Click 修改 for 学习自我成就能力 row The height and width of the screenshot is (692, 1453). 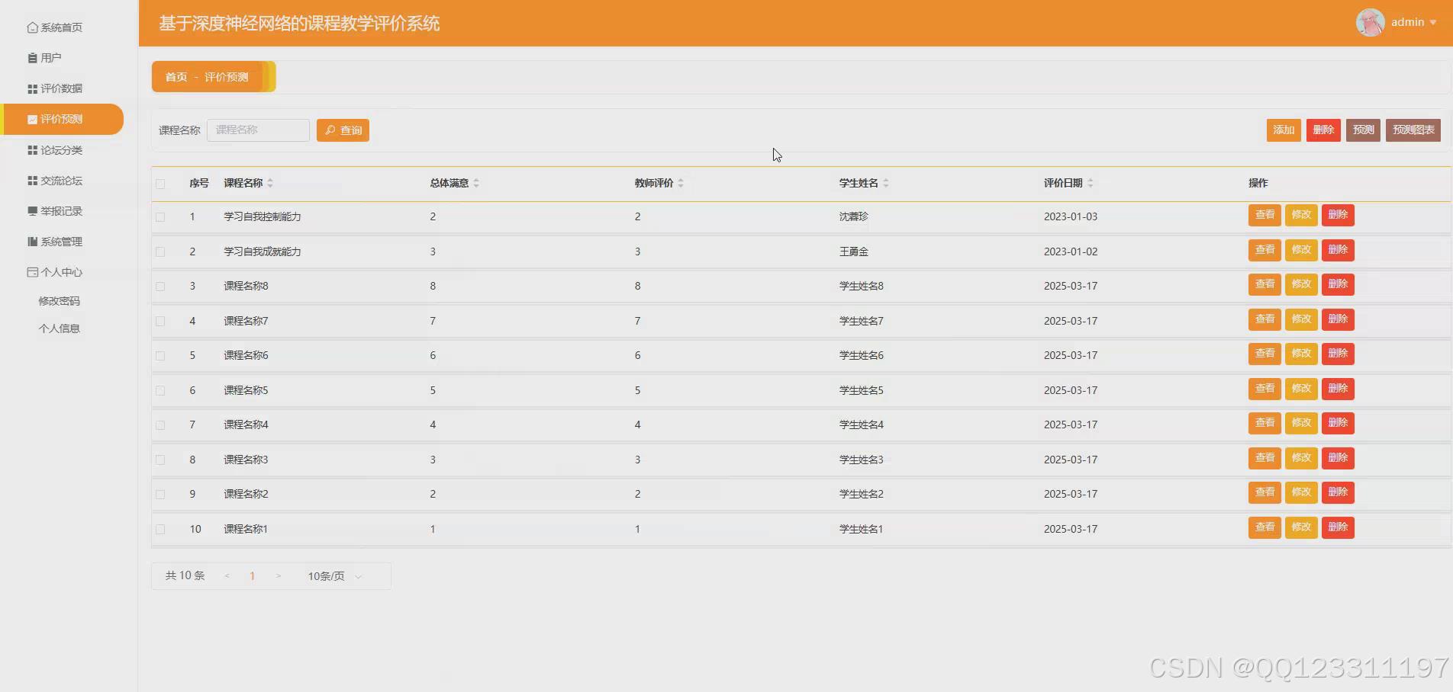click(1301, 250)
